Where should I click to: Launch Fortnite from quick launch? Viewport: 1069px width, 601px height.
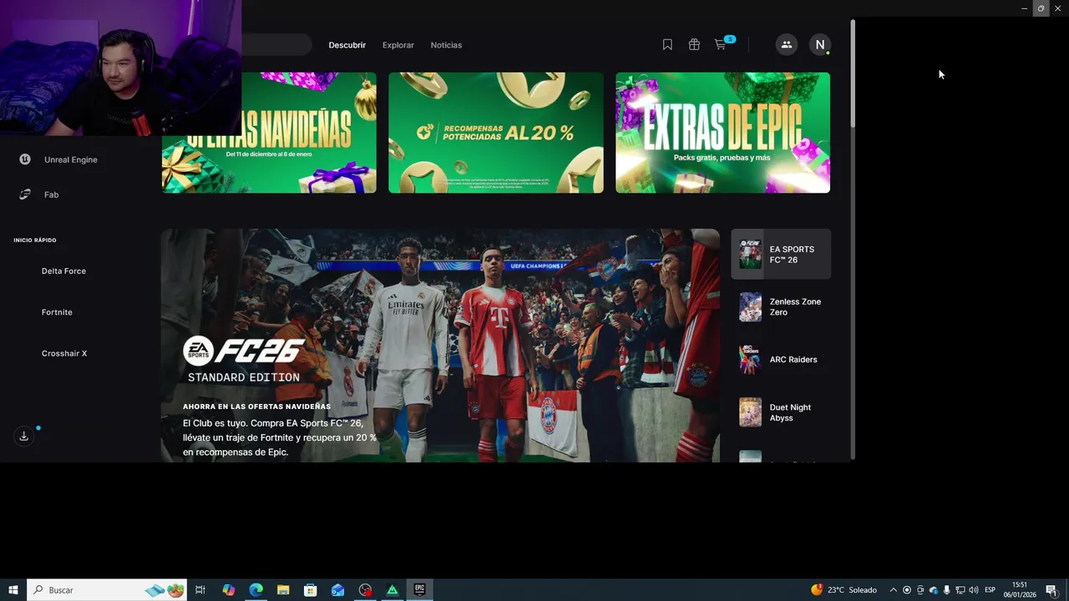[x=57, y=312]
